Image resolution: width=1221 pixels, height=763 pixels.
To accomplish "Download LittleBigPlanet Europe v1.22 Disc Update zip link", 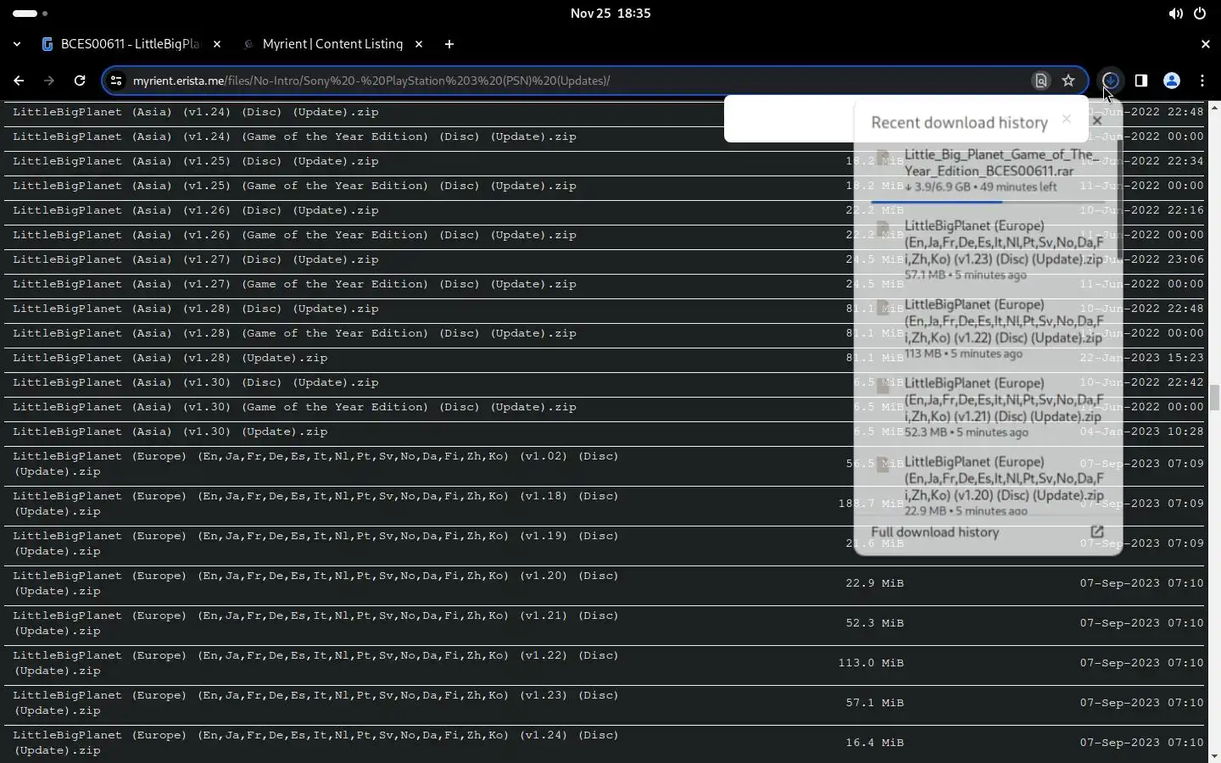I will 315,663.
